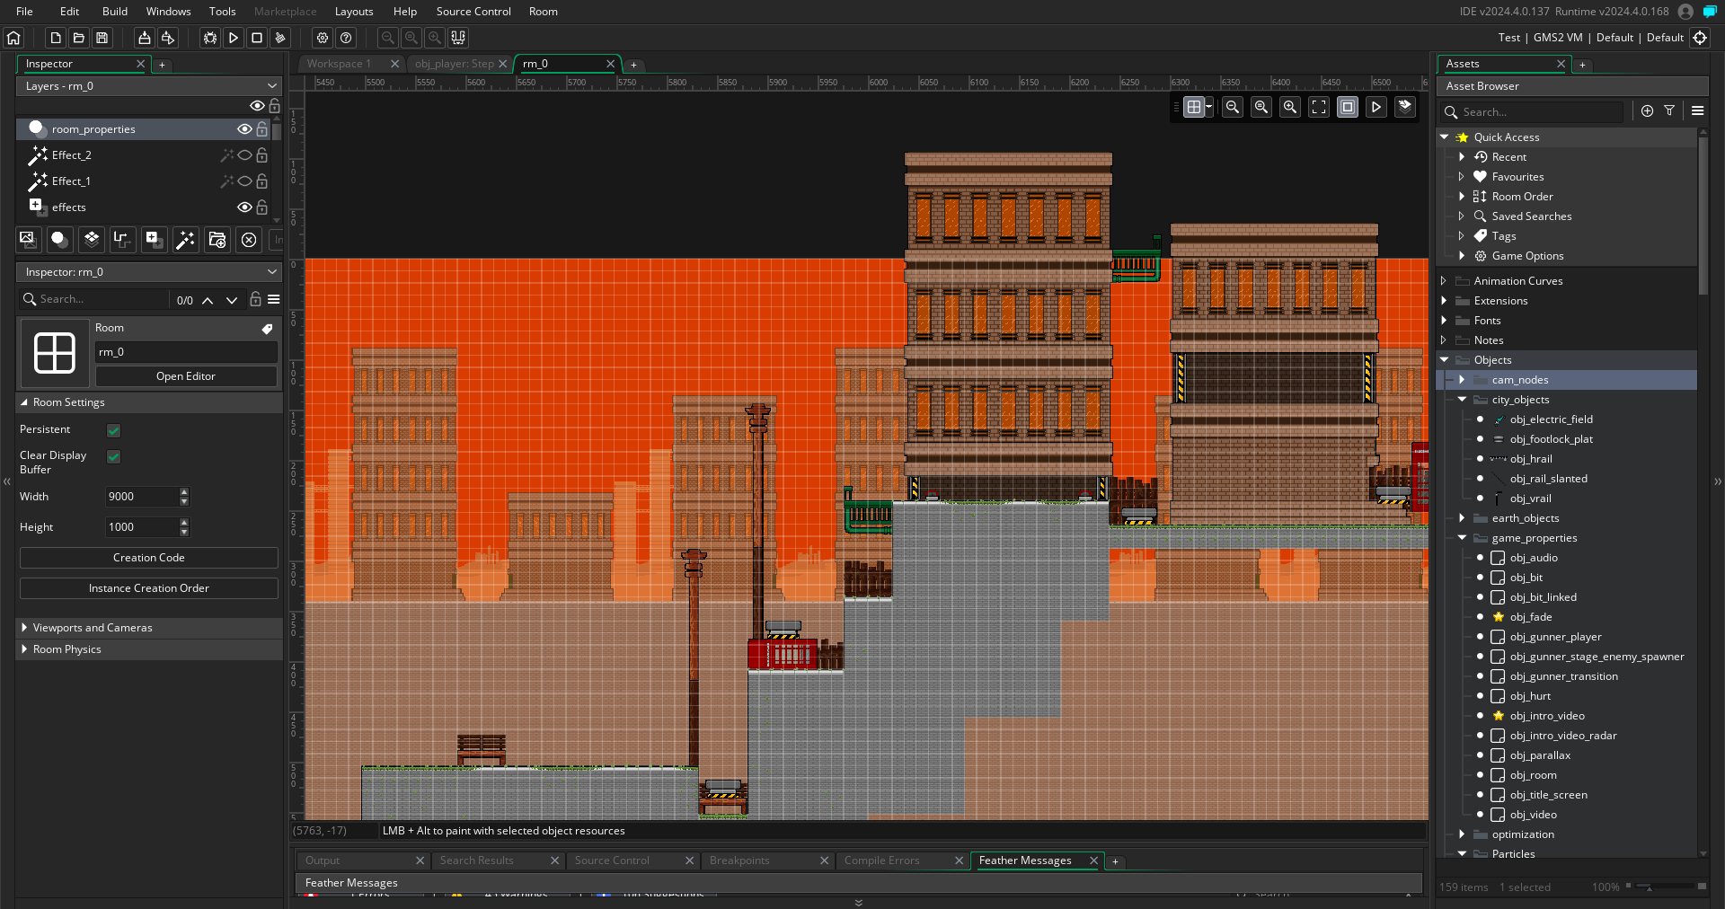Expand the earth_objects folder
Screen dimensions: 1725x909
(x=1462, y=518)
